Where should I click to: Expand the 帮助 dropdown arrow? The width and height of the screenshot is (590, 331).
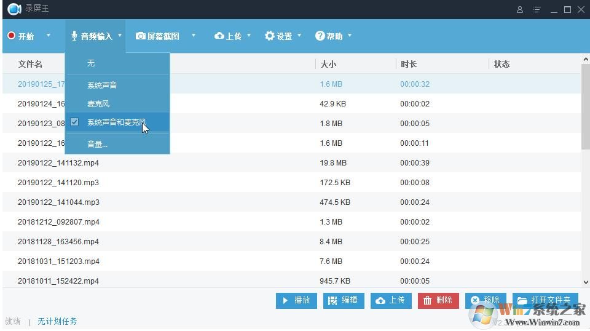(350, 36)
